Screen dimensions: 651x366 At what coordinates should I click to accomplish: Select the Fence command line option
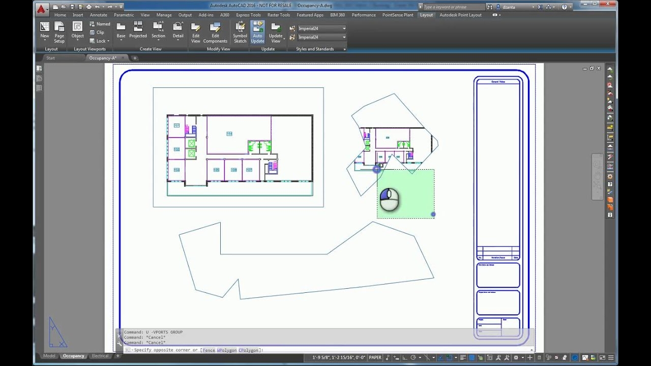coord(209,350)
